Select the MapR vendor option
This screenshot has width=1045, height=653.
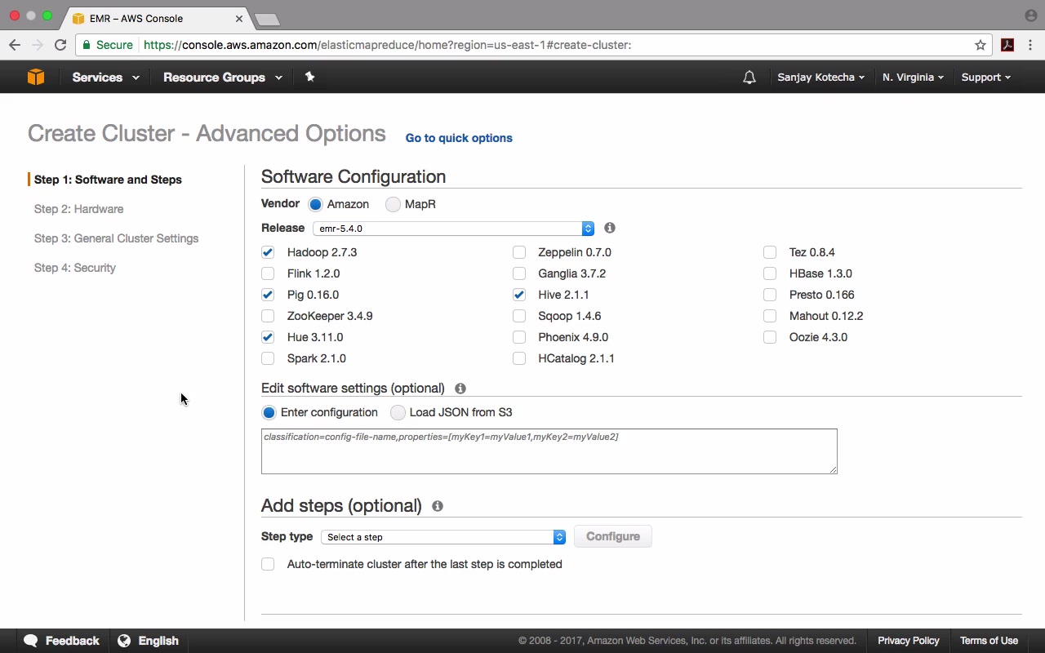click(x=394, y=204)
